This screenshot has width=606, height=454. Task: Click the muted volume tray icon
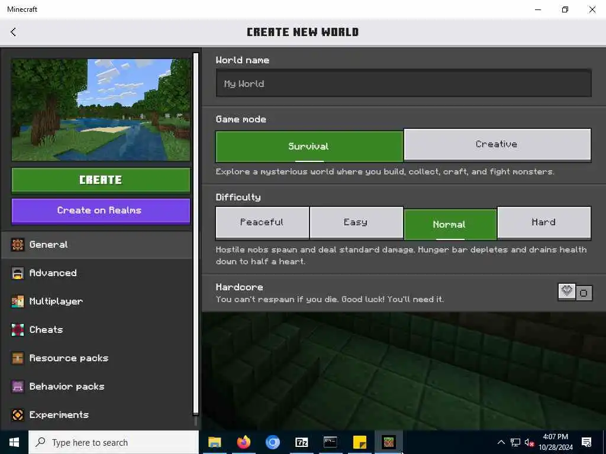[x=529, y=442]
